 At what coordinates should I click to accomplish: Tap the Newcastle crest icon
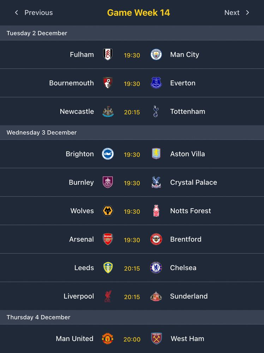point(108,112)
